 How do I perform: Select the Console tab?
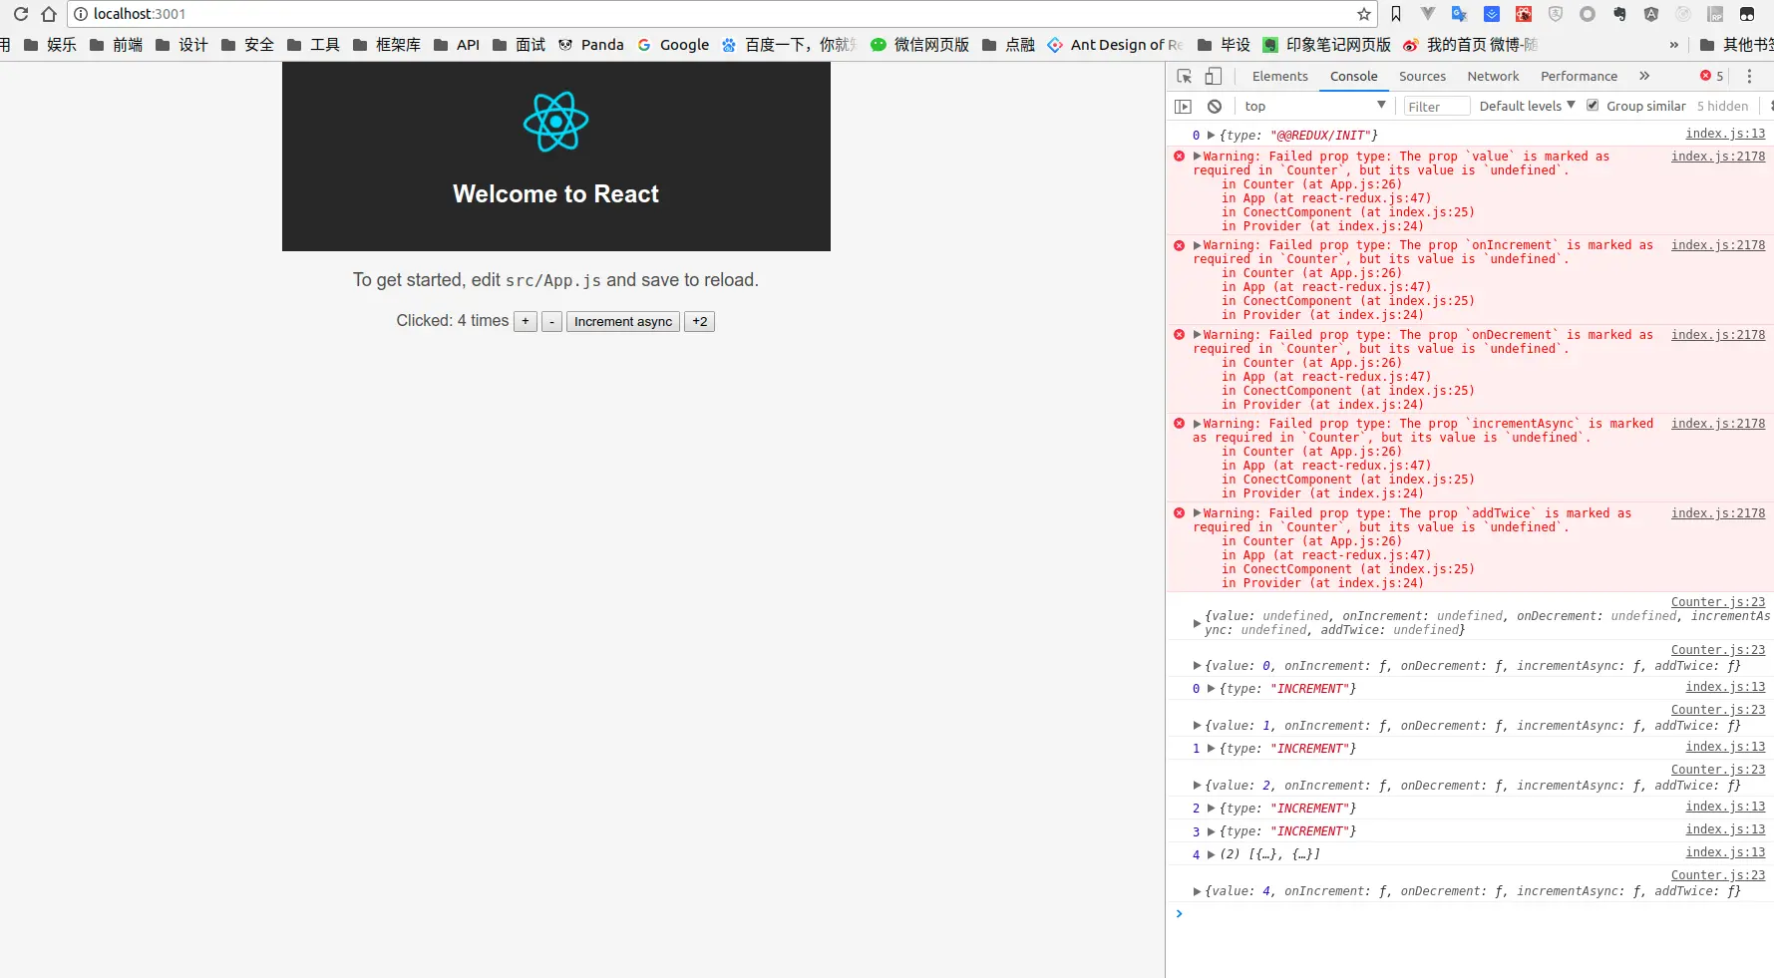(x=1353, y=76)
